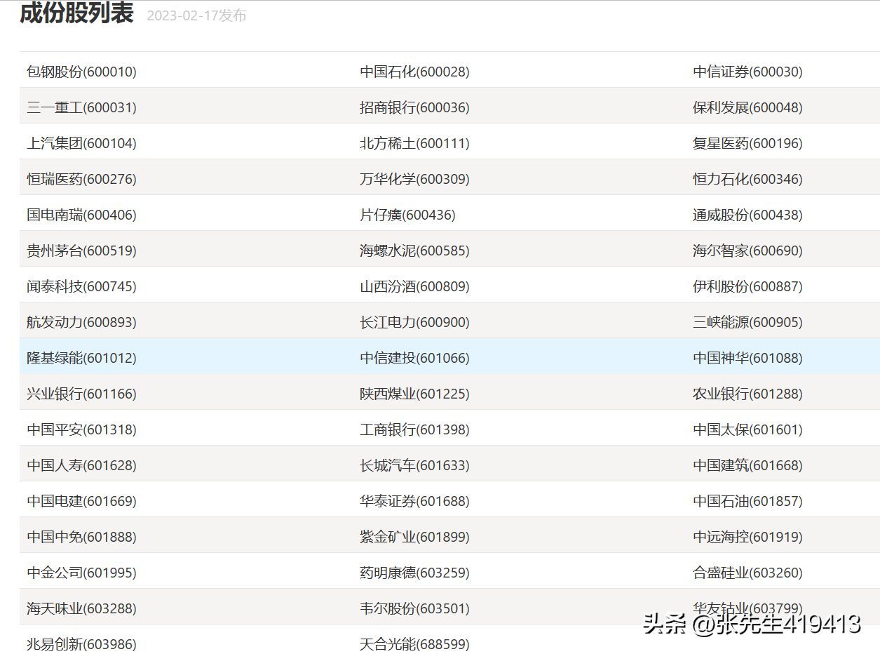Open 药明康德(603259) stock link
Screen dimensions: 880x654
point(414,573)
